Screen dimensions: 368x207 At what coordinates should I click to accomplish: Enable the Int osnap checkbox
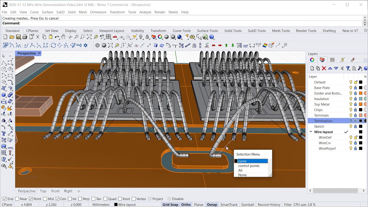click(x=70, y=199)
